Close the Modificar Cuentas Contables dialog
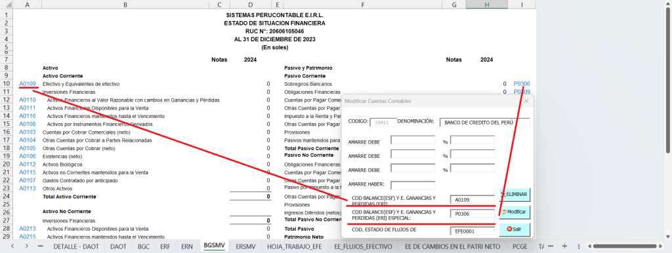Screen dimensions: 672x253 click(526, 101)
